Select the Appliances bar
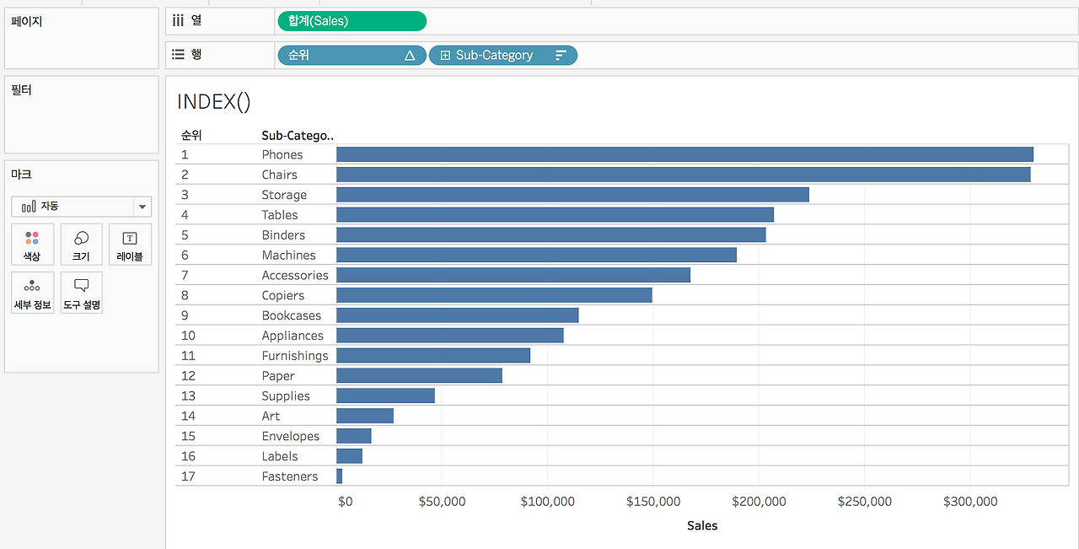 pos(449,336)
